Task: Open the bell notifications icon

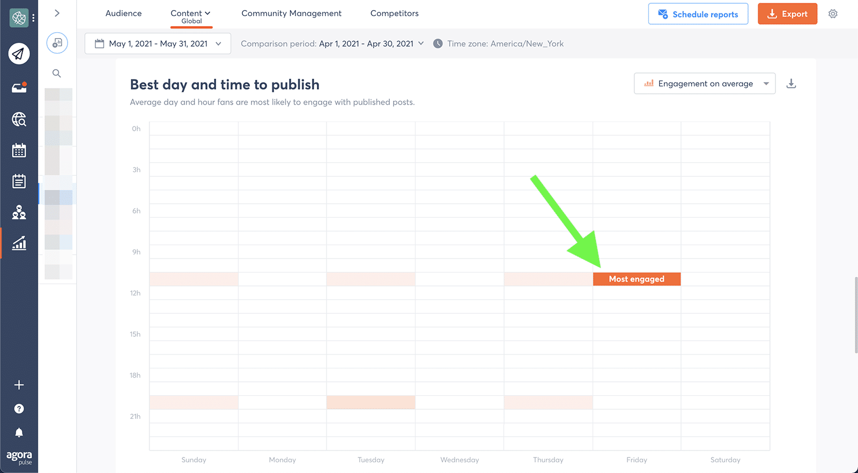Action: tap(19, 433)
